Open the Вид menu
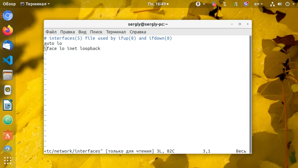Screen dimensions: 298x168 click(82, 32)
